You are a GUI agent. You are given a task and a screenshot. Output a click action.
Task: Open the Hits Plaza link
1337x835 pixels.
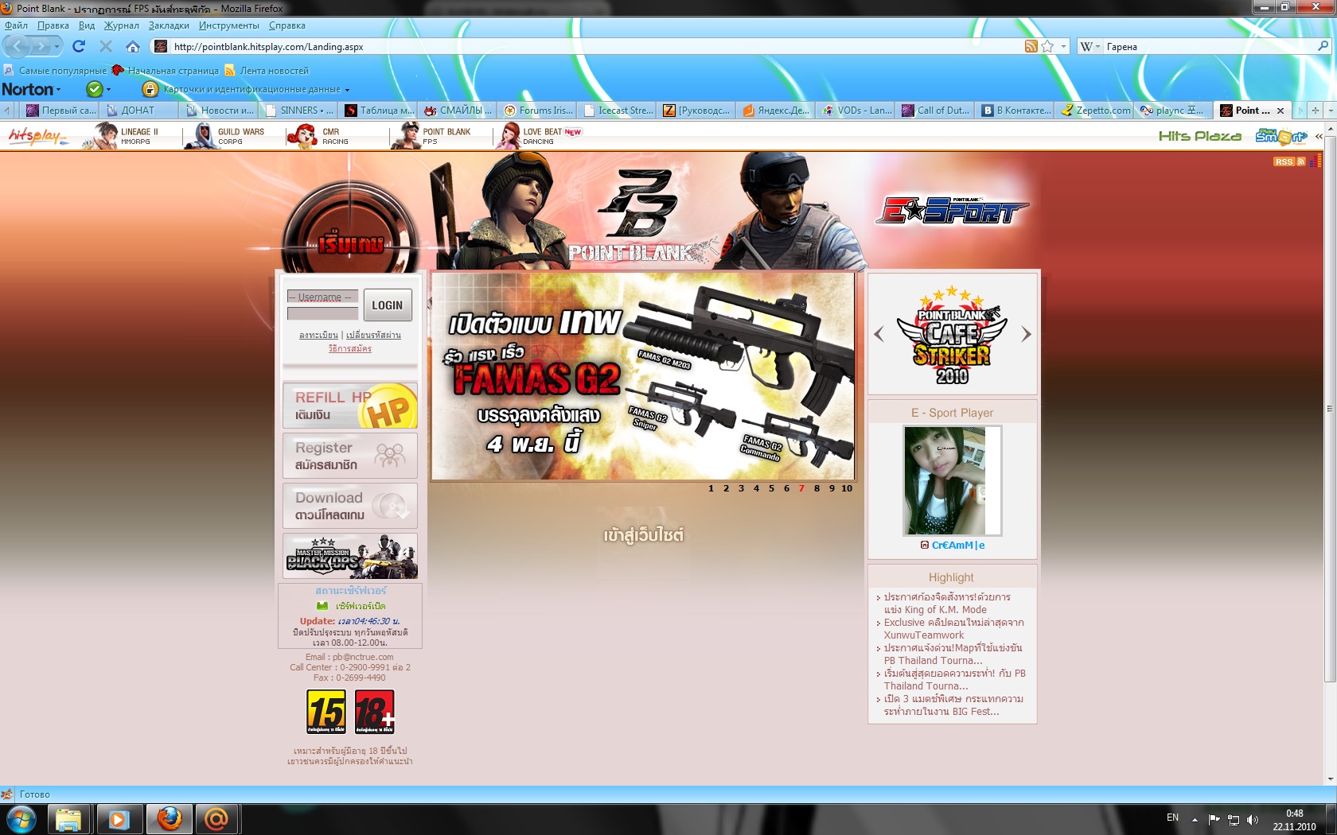tap(1200, 136)
